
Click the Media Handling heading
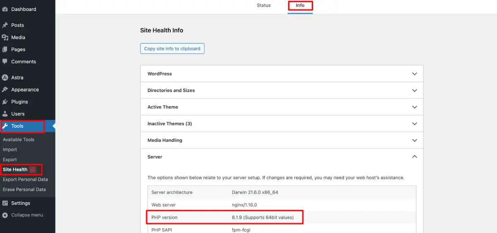(165, 140)
